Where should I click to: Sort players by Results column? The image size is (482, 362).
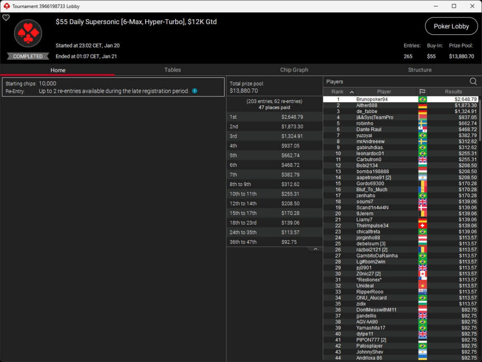pos(453,92)
